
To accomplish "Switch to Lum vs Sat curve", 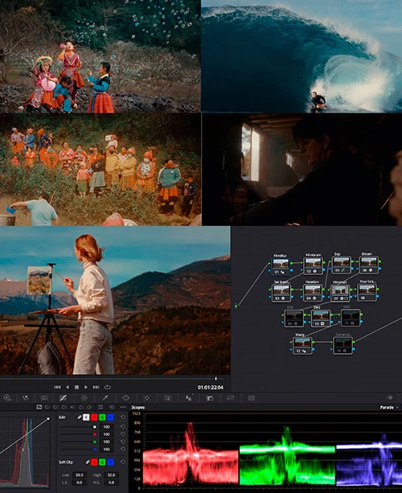I will [72, 407].
